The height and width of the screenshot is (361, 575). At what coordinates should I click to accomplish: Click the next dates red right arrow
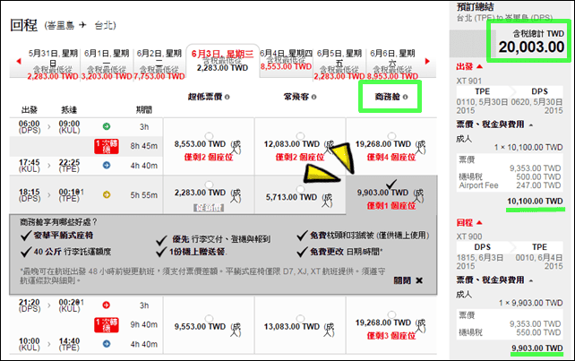pos(427,61)
